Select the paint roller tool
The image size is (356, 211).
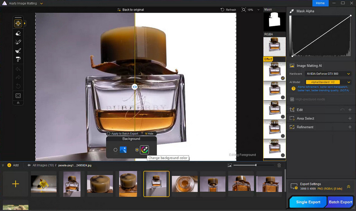point(18,59)
